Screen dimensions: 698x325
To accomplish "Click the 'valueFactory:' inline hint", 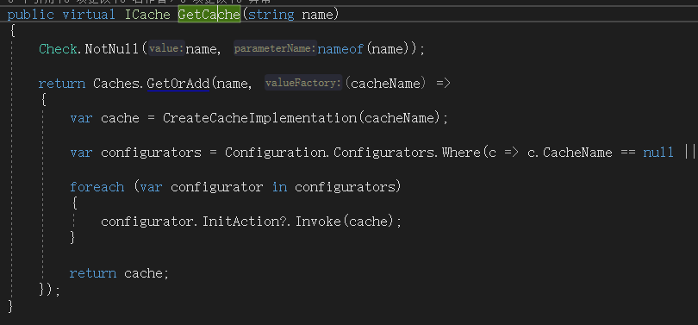I will [303, 84].
